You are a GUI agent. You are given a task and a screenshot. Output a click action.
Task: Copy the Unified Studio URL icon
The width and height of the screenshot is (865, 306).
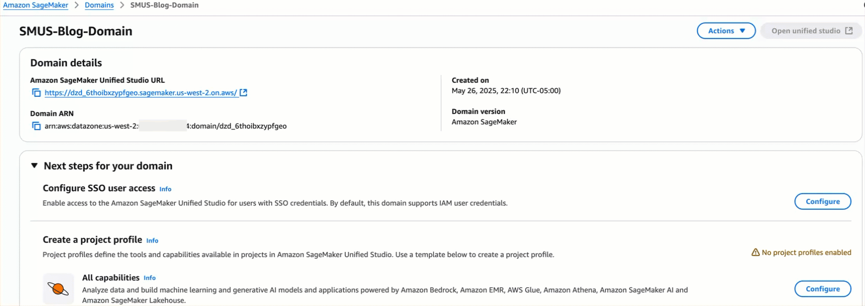[x=36, y=93]
